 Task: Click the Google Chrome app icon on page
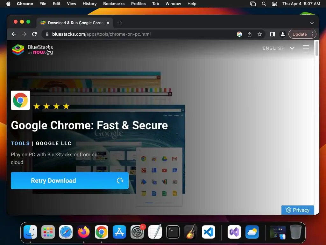(20, 100)
